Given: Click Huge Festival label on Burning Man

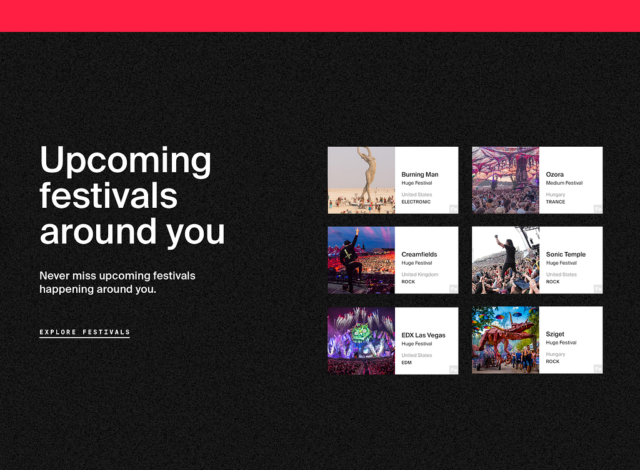Looking at the screenshot, I should tap(417, 183).
